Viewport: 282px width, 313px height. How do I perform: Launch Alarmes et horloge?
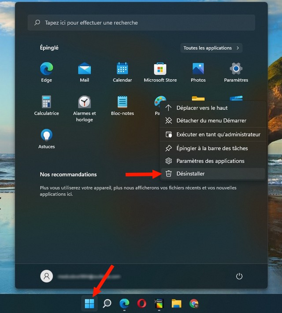click(85, 109)
